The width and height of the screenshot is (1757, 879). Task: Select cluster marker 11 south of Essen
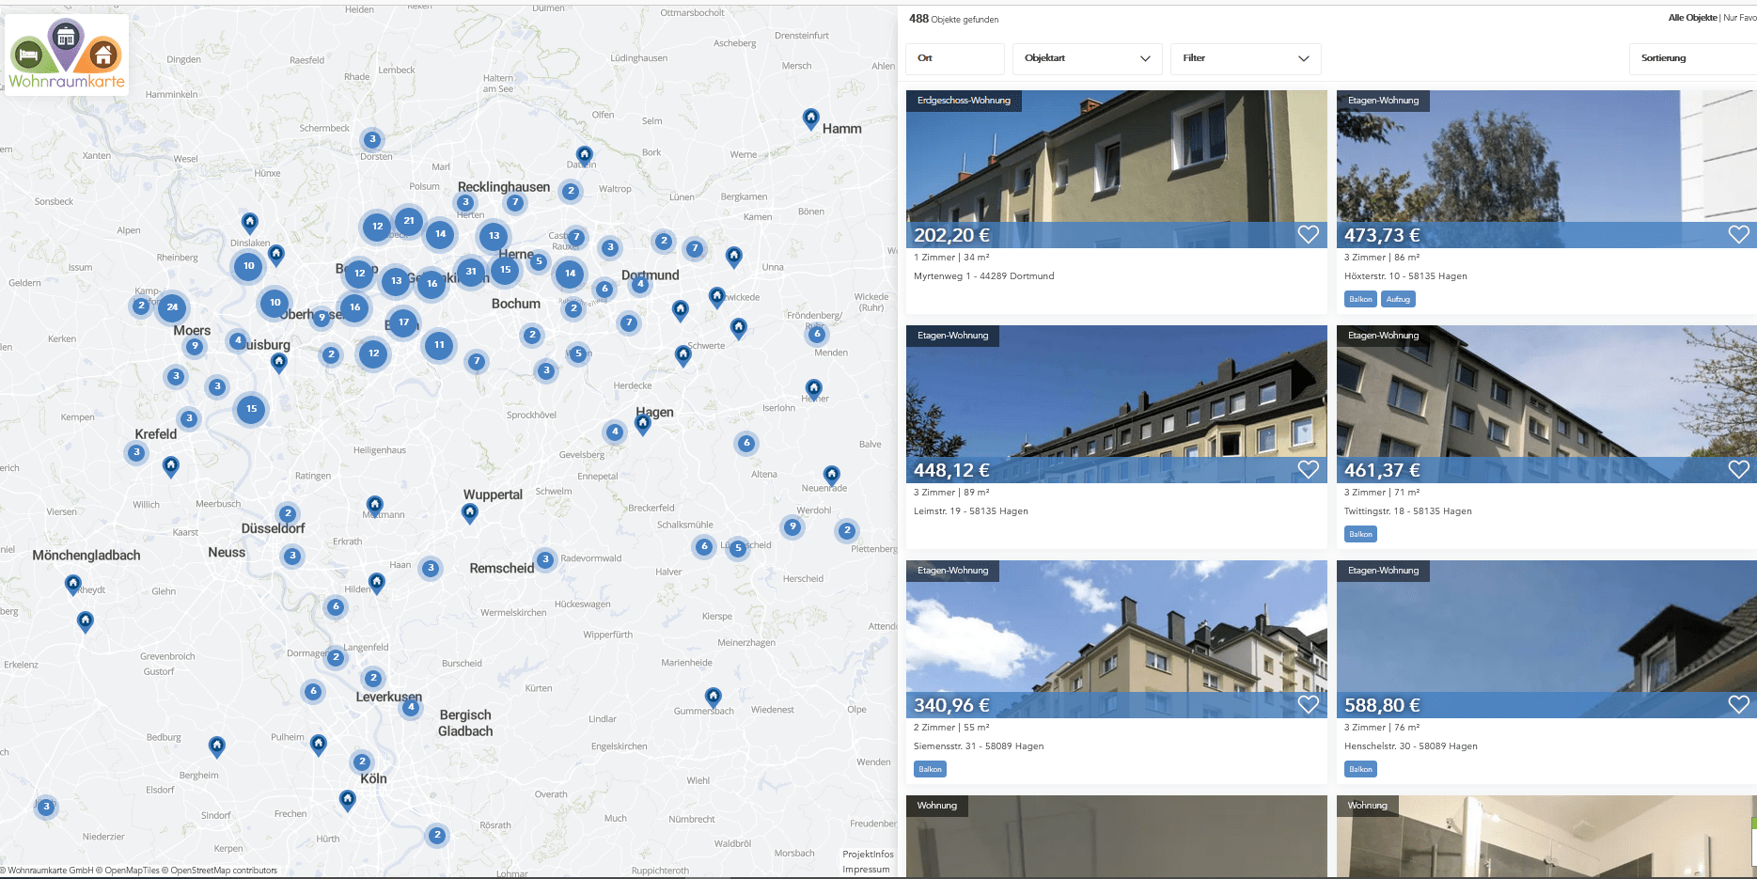point(439,345)
